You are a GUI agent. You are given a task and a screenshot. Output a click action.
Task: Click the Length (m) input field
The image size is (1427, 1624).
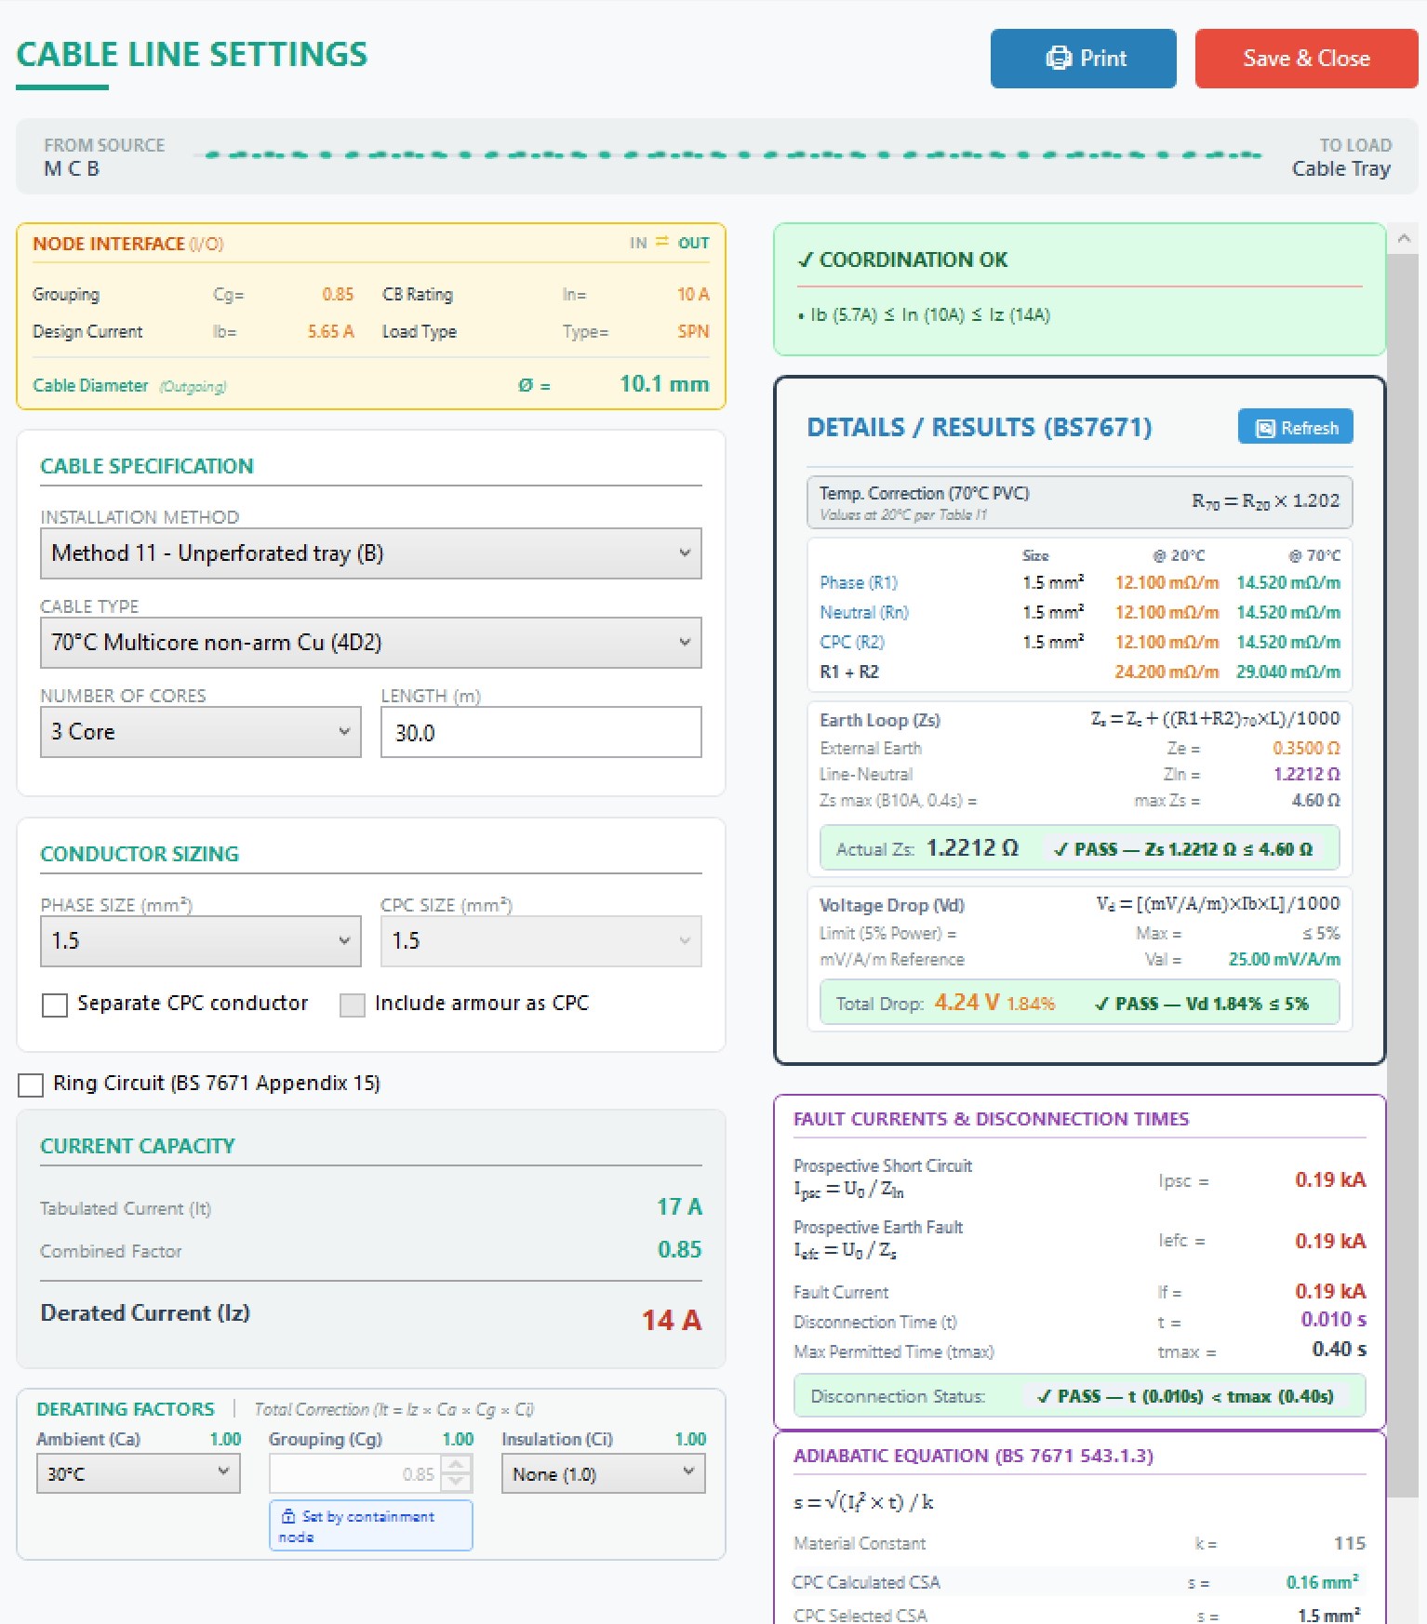pos(540,732)
